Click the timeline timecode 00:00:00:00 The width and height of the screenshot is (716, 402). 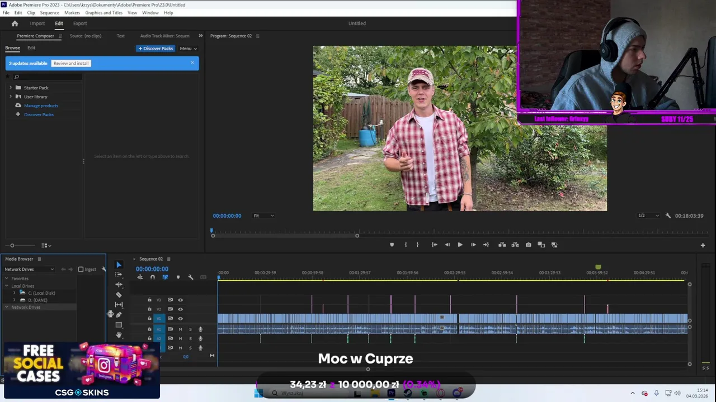[152, 269]
